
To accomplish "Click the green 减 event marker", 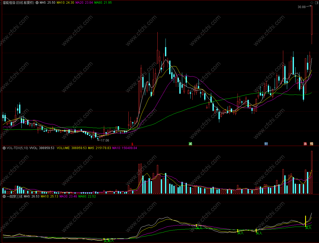I will pos(190,144).
